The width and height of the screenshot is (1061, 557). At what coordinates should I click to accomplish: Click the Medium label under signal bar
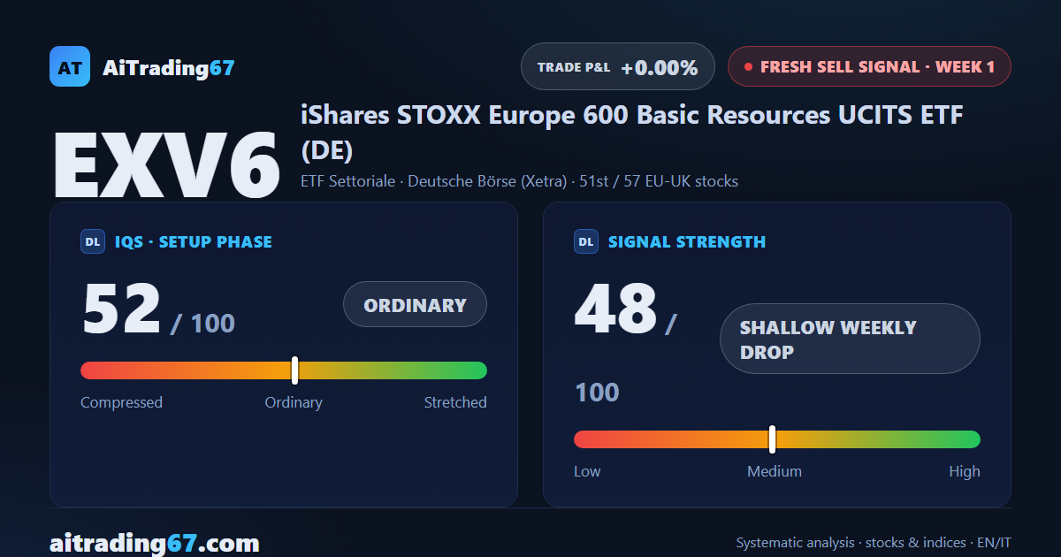(775, 471)
